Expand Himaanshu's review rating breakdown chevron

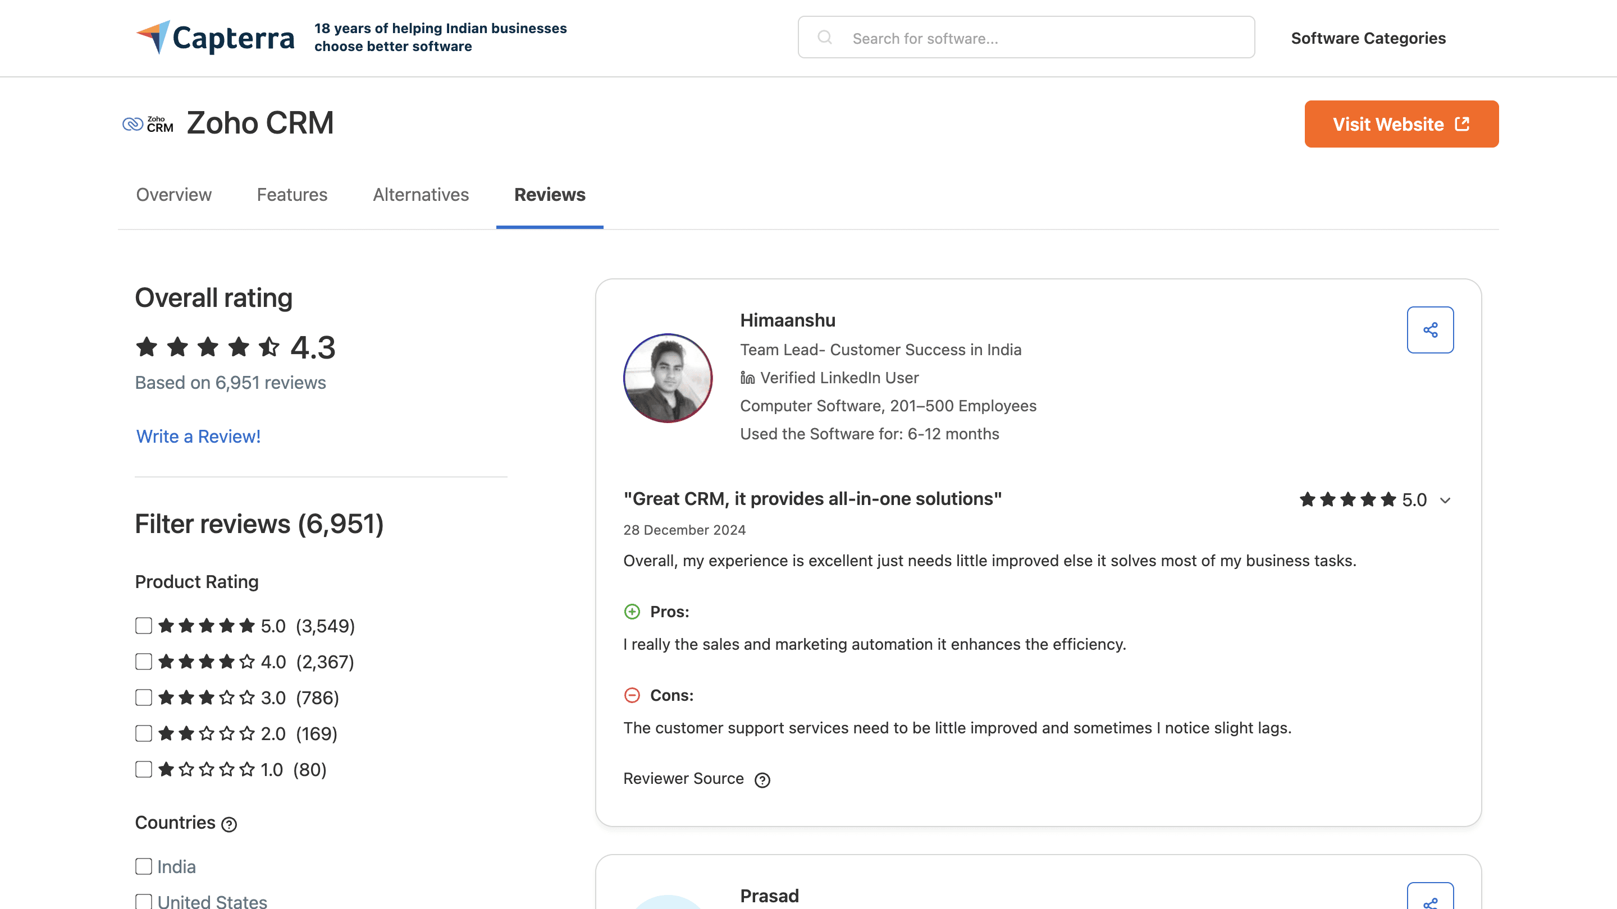(x=1446, y=500)
